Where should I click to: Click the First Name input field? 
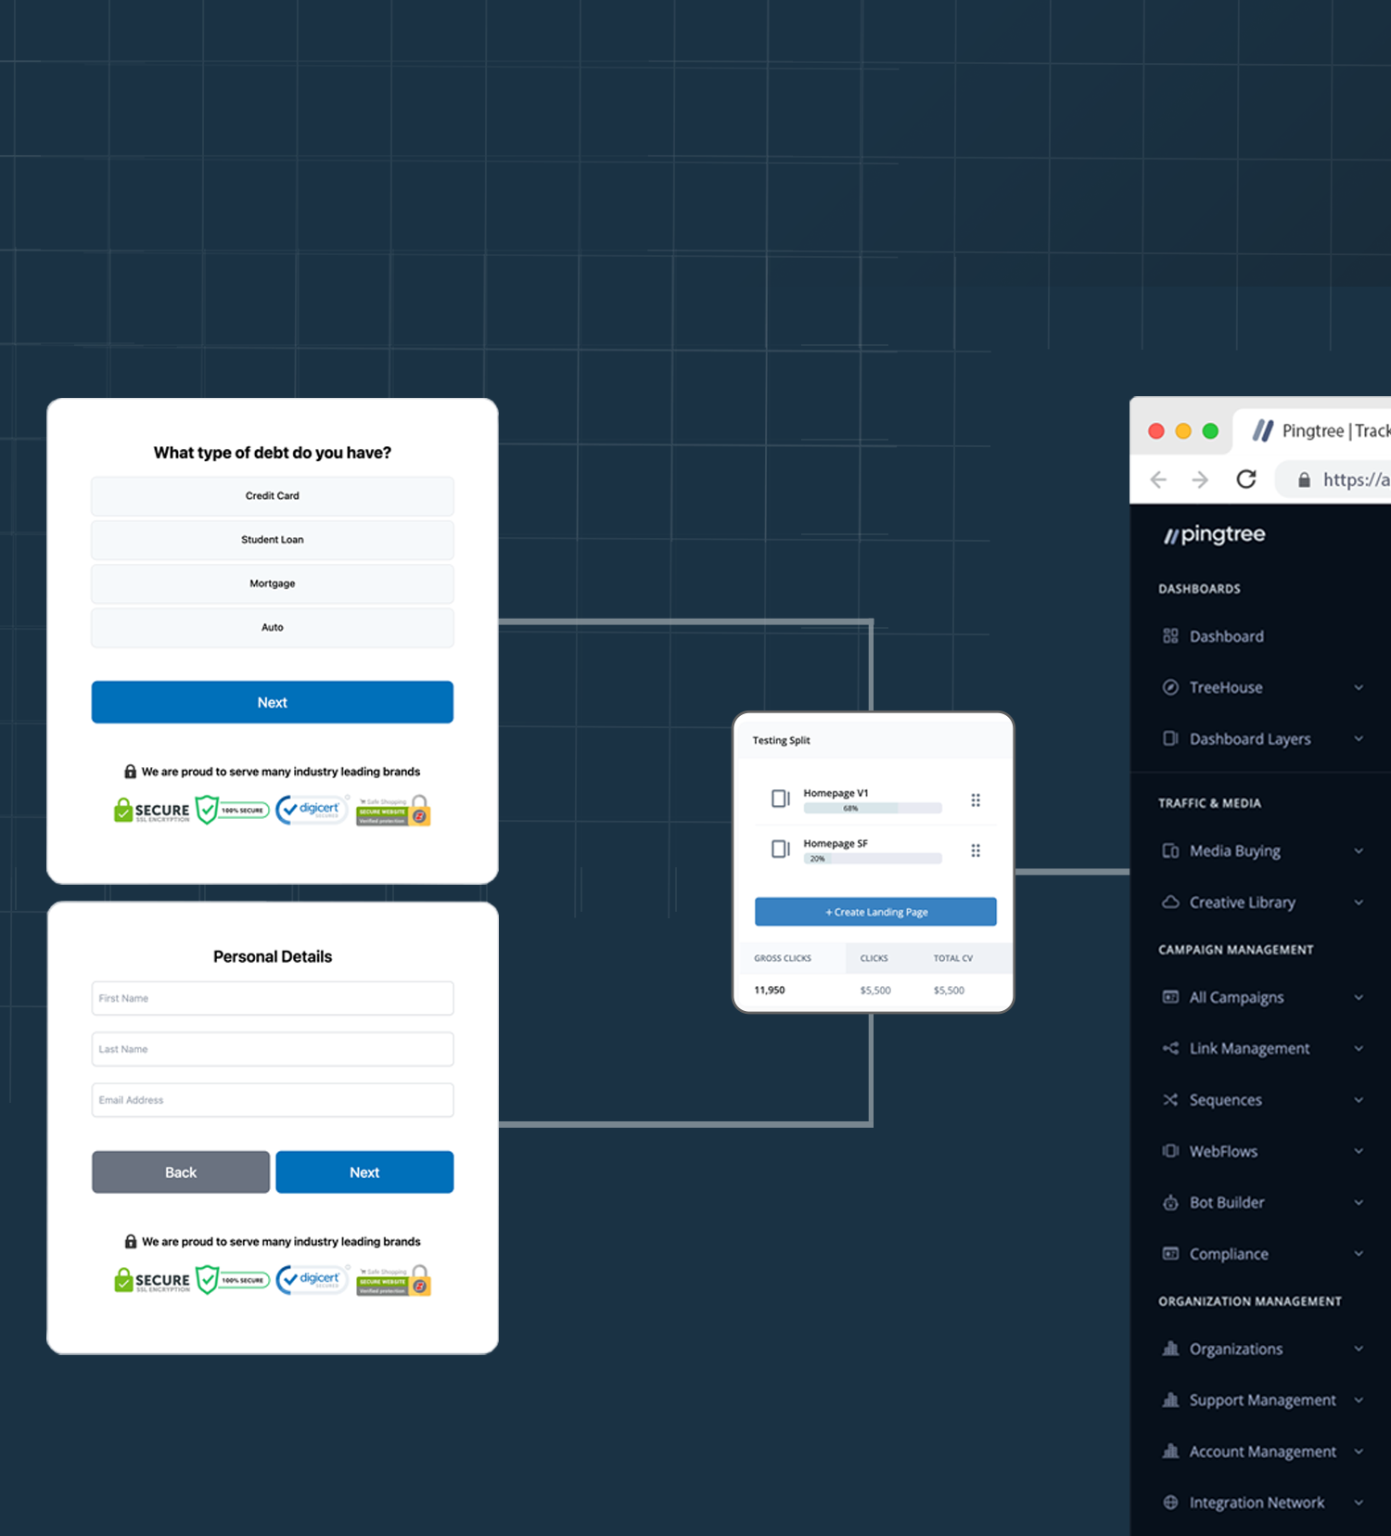coord(272,999)
